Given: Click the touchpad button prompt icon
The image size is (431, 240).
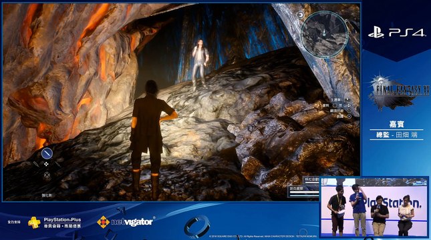Looking at the screenshot, I should (347, 100).
